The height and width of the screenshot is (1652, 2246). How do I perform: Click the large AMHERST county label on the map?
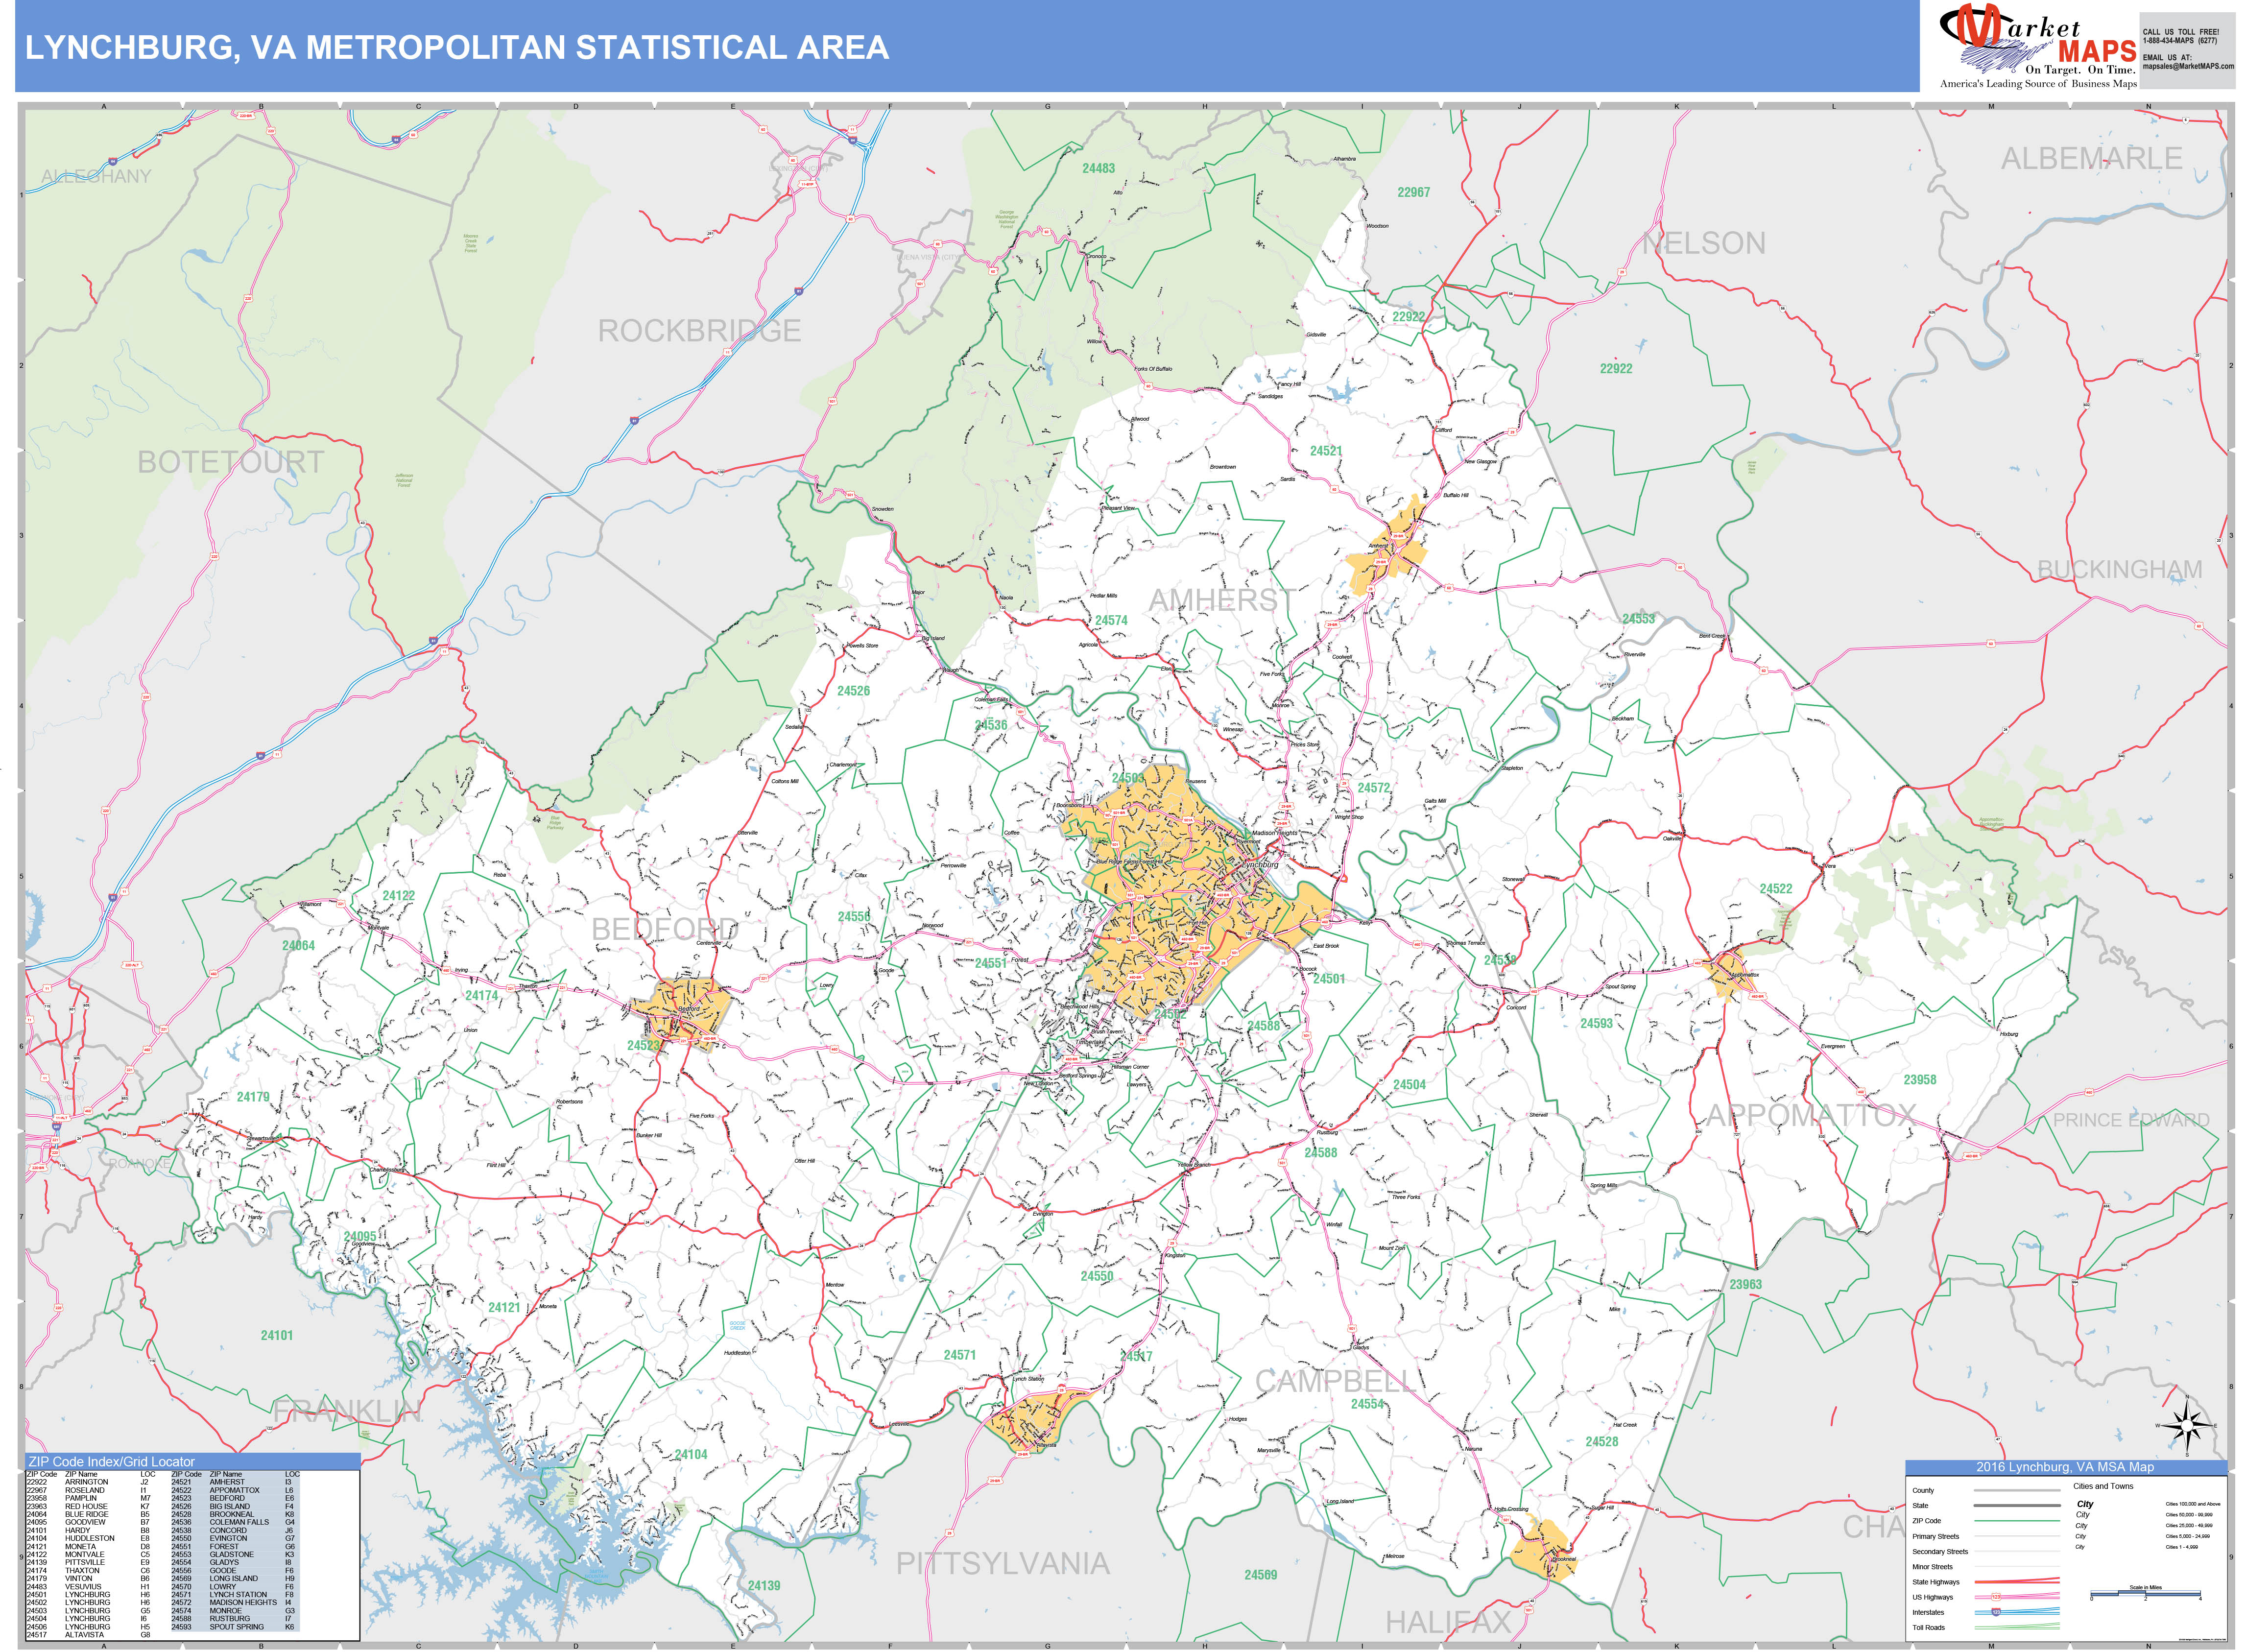coord(1222,600)
